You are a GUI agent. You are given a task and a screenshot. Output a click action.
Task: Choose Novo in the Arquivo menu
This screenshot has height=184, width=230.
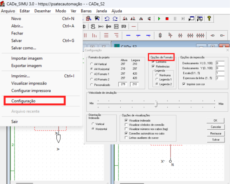click(41, 19)
